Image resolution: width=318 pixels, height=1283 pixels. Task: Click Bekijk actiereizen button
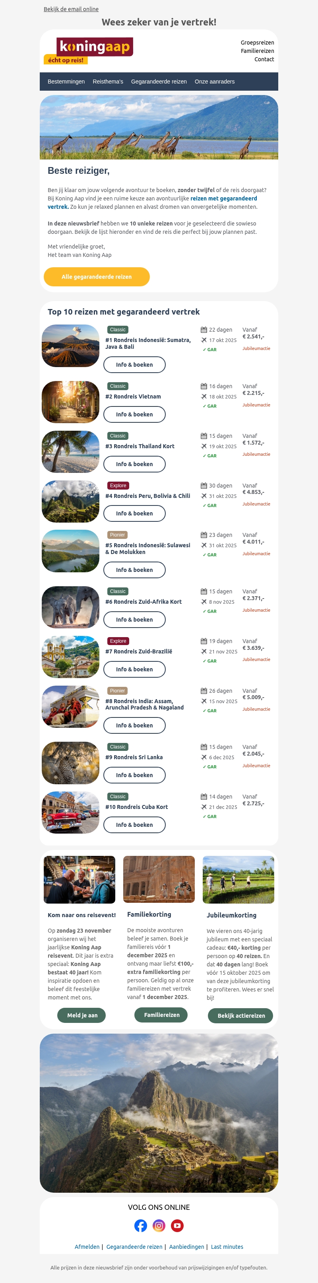pos(241,1015)
